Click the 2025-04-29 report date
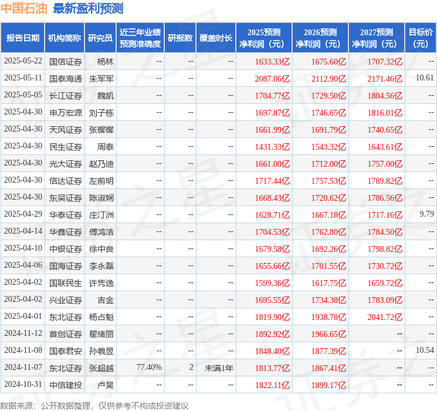The height and width of the screenshot is (411, 437). point(23,214)
